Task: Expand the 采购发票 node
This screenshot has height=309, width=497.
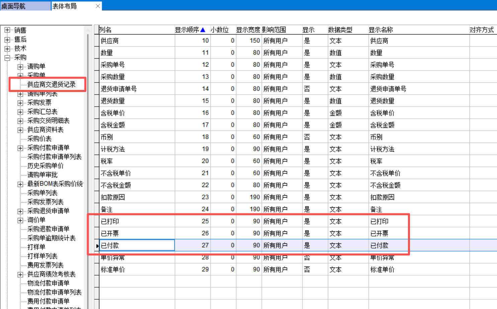Action: pos(20,103)
